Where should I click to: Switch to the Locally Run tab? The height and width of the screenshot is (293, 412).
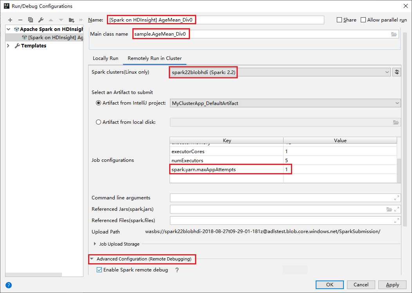coord(105,58)
